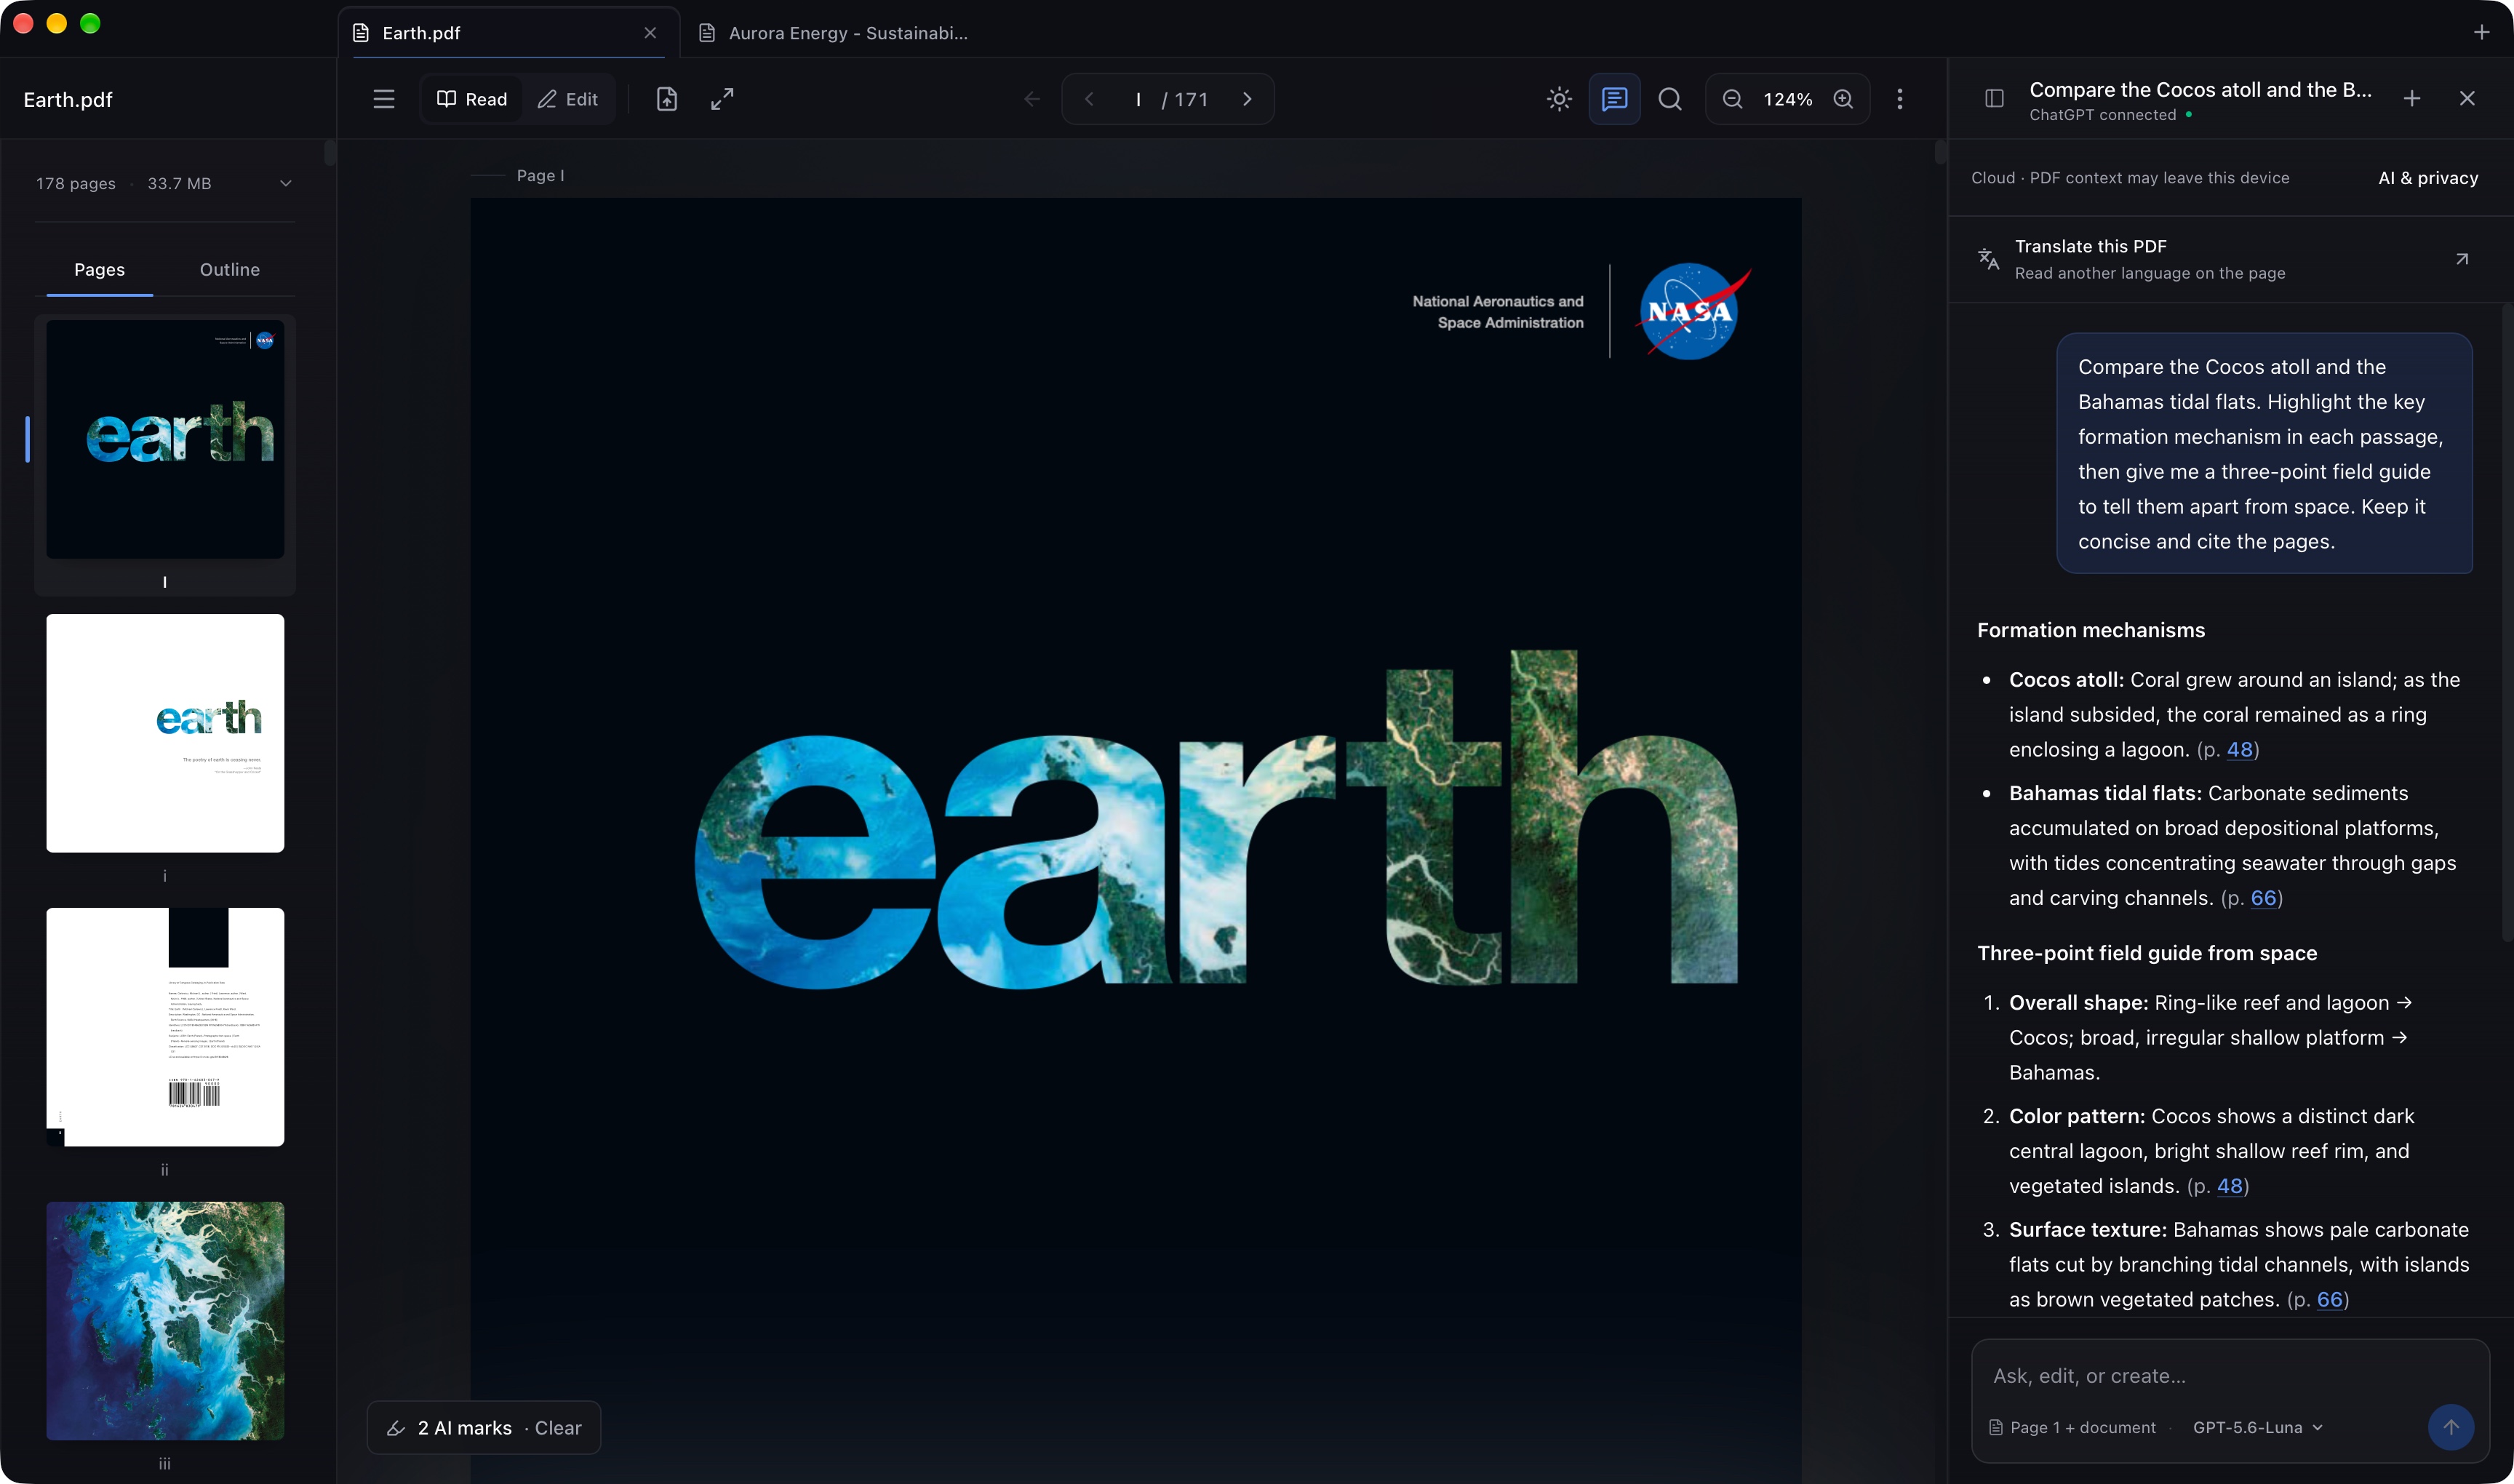Open page 66 citation under Surface texture

coord(2330,1299)
